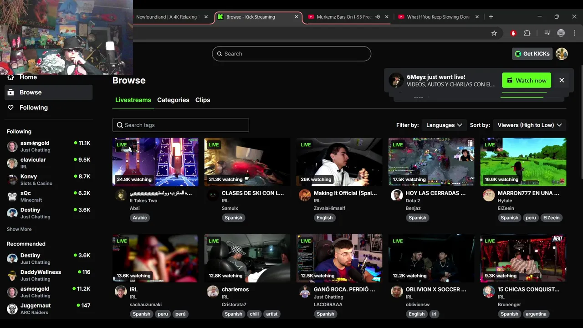The height and width of the screenshot is (328, 583).
Task: Click the magnifier icon in the top search bar
Action: [x=220, y=54]
